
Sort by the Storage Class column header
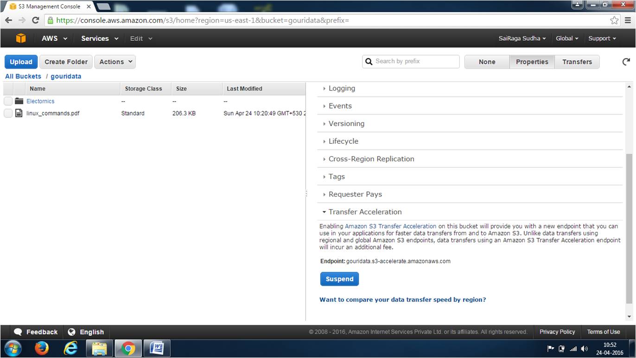146,89
